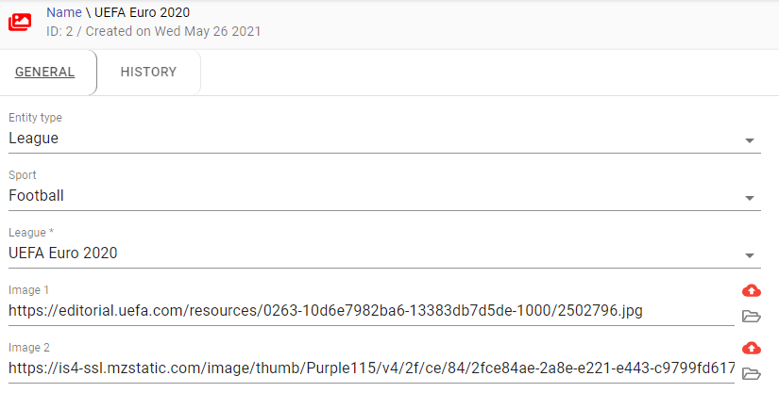The width and height of the screenshot is (779, 409).
Task: Click the Football value in Sport field
Action: [37, 196]
